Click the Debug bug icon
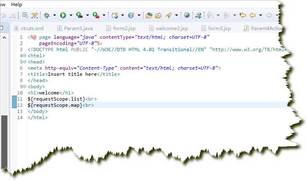307x181 pixels. (x=47, y=15)
